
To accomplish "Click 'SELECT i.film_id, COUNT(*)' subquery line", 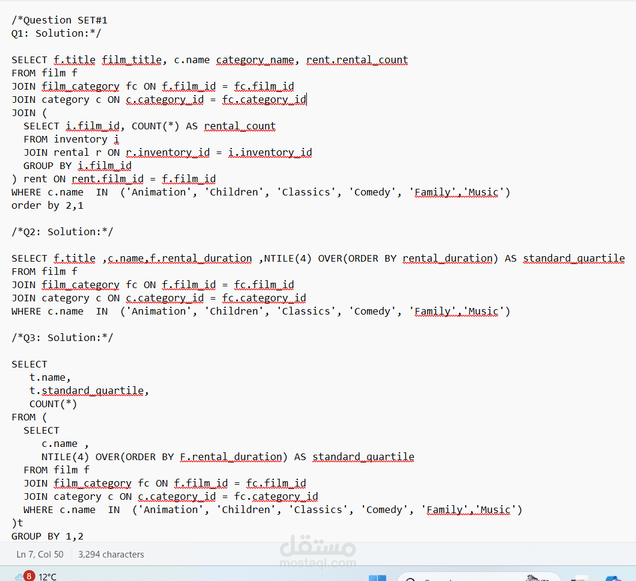I will coord(150,126).
